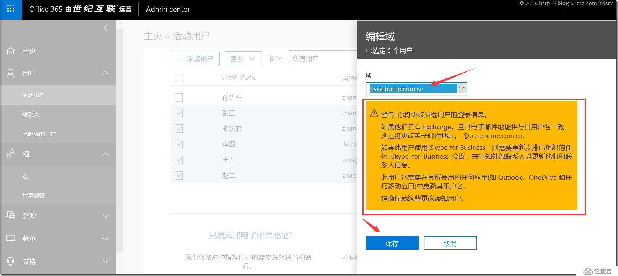Click the user name 张三 in the list

(229, 113)
